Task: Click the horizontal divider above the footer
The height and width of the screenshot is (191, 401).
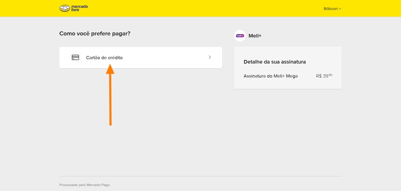Action: pos(200,176)
